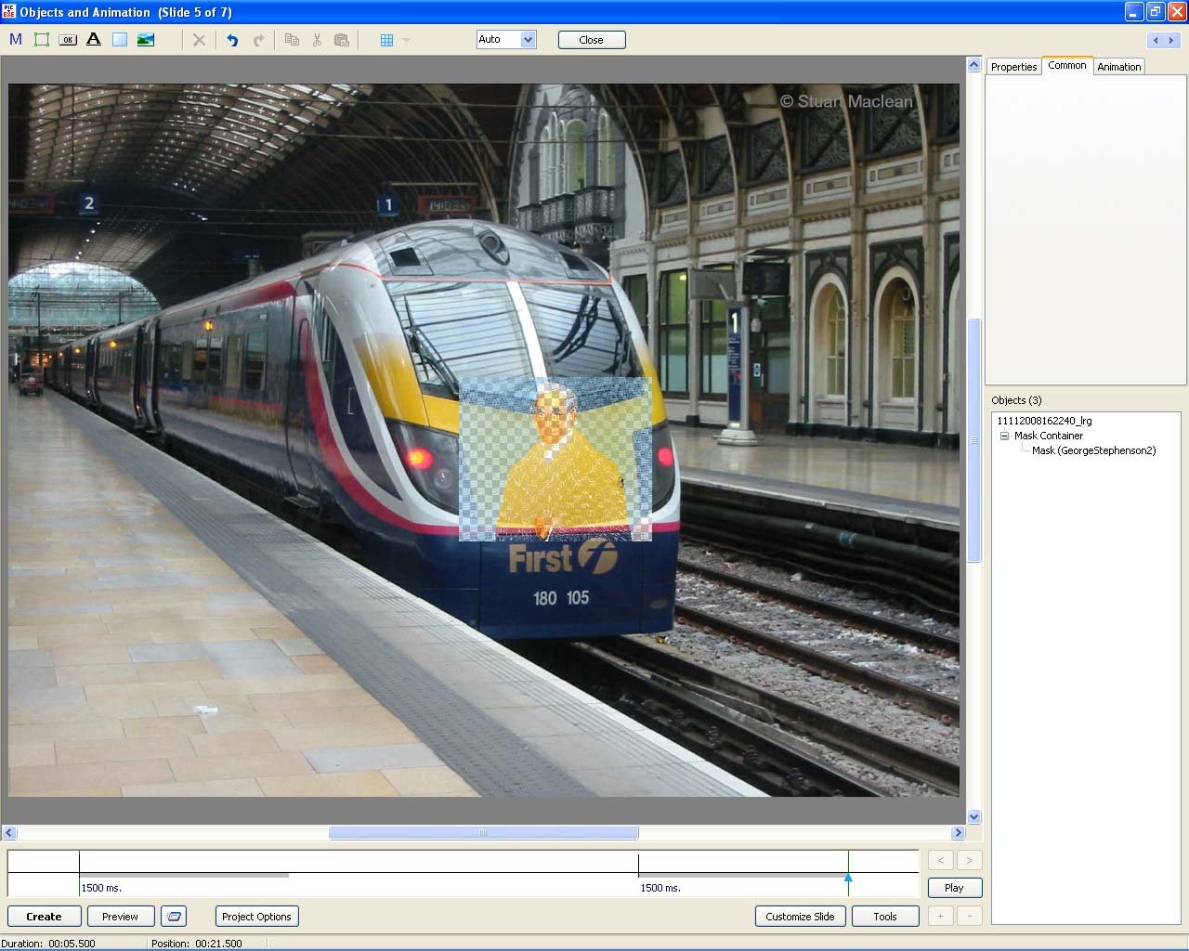Click the undo arrow icon

coord(232,40)
